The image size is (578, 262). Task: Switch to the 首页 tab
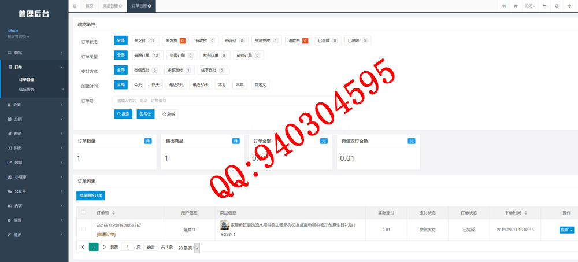coord(88,6)
